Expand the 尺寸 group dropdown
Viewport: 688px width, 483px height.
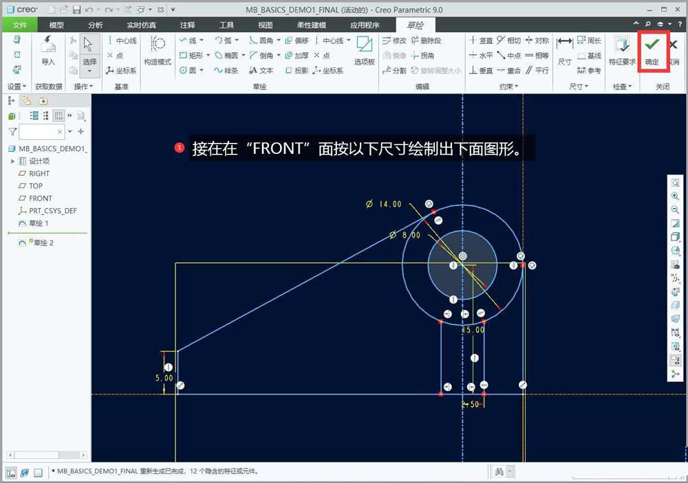pos(579,87)
